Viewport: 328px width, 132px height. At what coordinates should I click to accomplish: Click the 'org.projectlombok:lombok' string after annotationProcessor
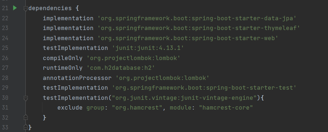click(x=163, y=78)
